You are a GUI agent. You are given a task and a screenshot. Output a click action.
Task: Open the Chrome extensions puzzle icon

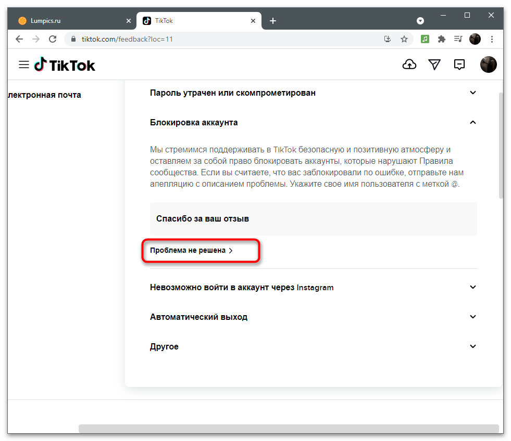(442, 39)
